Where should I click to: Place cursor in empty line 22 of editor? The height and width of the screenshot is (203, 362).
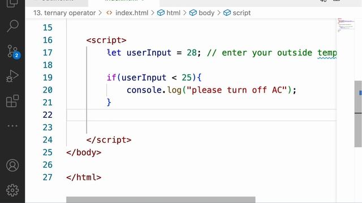201,115
